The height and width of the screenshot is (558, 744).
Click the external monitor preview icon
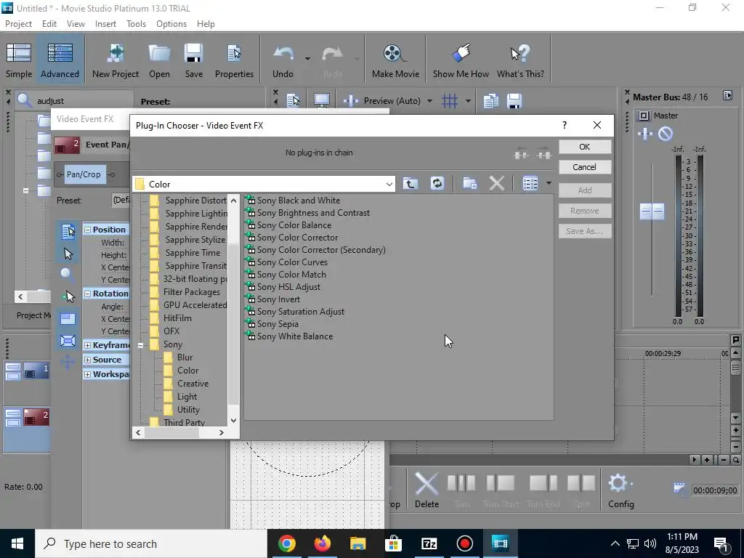pyautogui.click(x=322, y=100)
